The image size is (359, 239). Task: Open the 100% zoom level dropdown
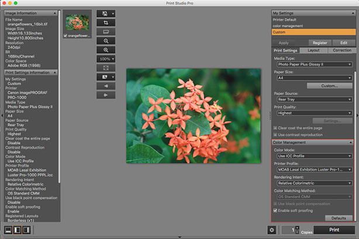tap(106, 59)
